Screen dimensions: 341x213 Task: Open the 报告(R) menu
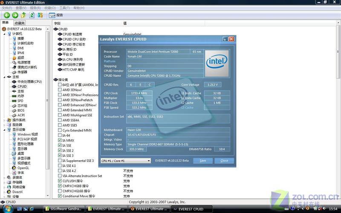point(35,8)
